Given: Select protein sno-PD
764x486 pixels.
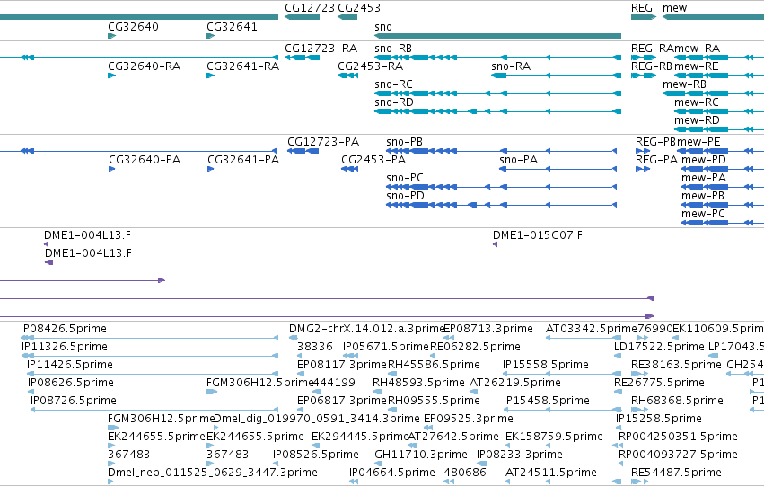Looking at the screenshot, I should [501, 205].
